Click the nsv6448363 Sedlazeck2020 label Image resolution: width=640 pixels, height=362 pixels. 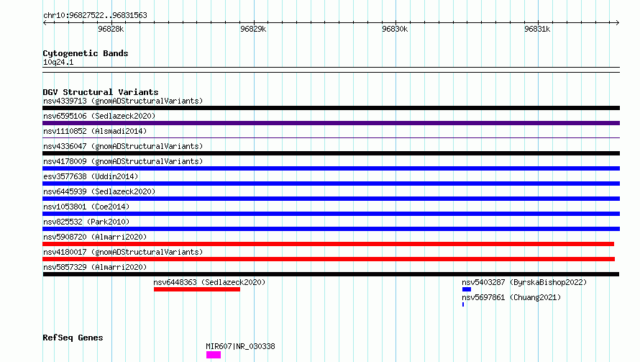[x=209, y=282]
